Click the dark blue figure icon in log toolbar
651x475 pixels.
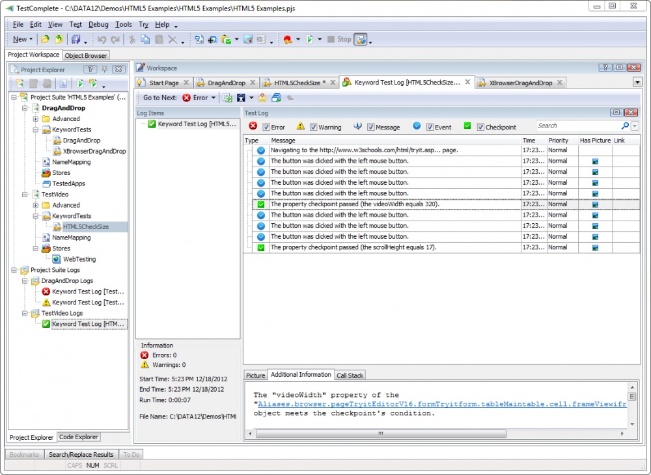click(x=242, y=98)
